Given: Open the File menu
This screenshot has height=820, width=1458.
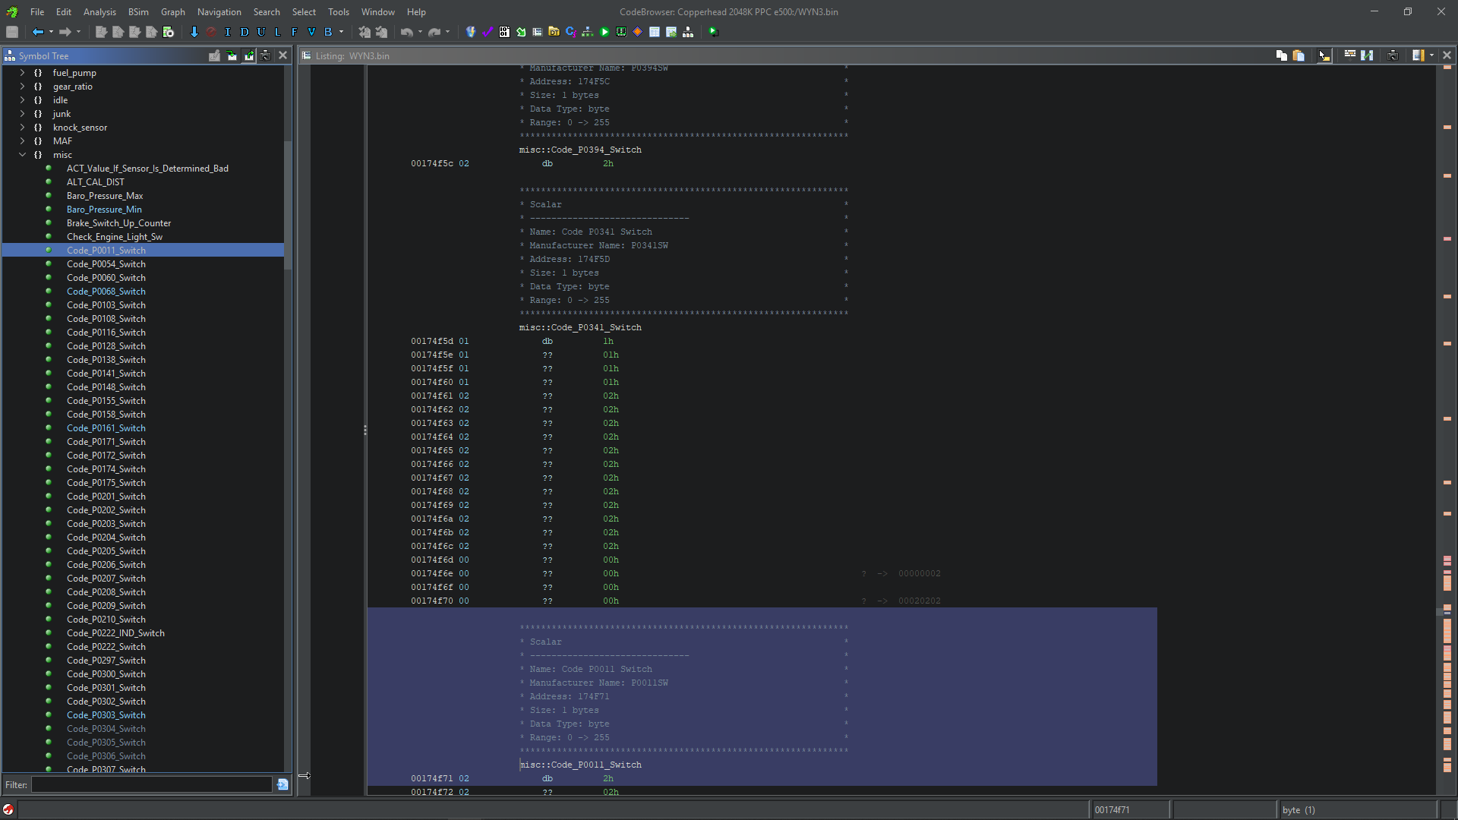Looking at the screenshot, I should (x=37, y=12).
